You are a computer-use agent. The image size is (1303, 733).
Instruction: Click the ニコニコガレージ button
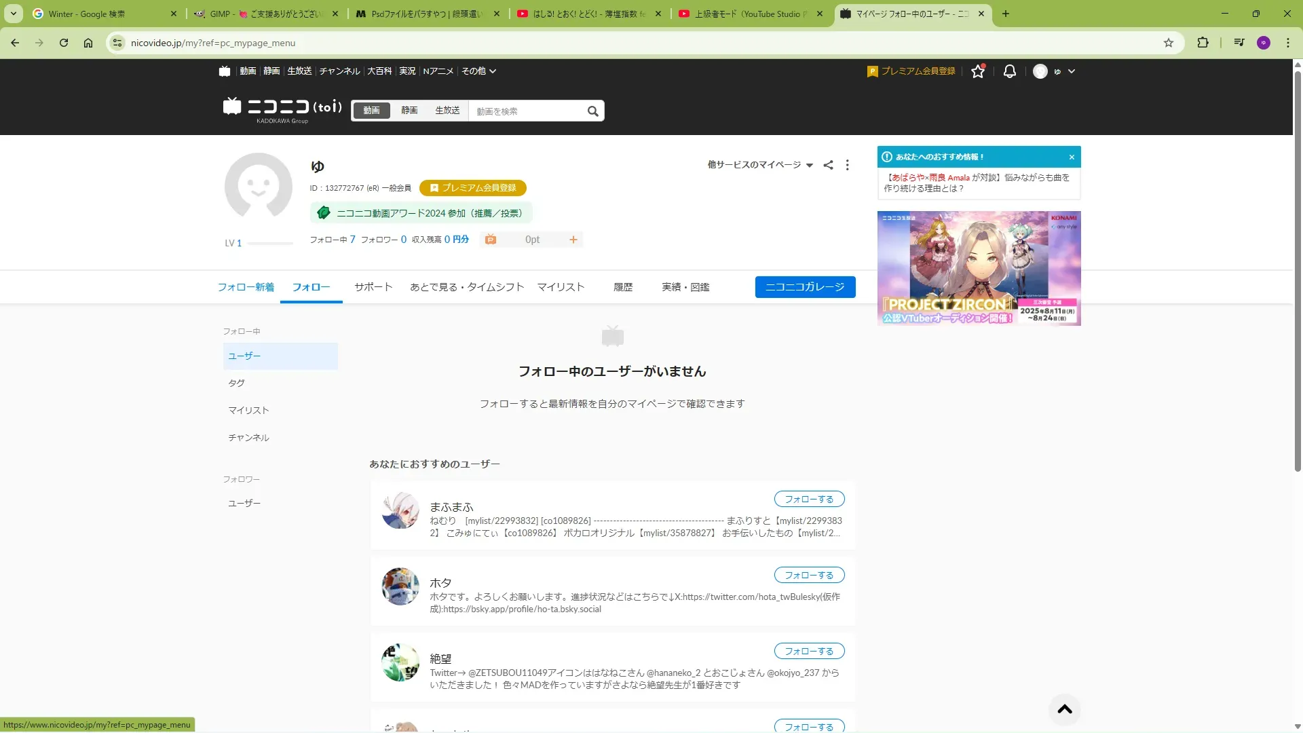tap(805, 287)
